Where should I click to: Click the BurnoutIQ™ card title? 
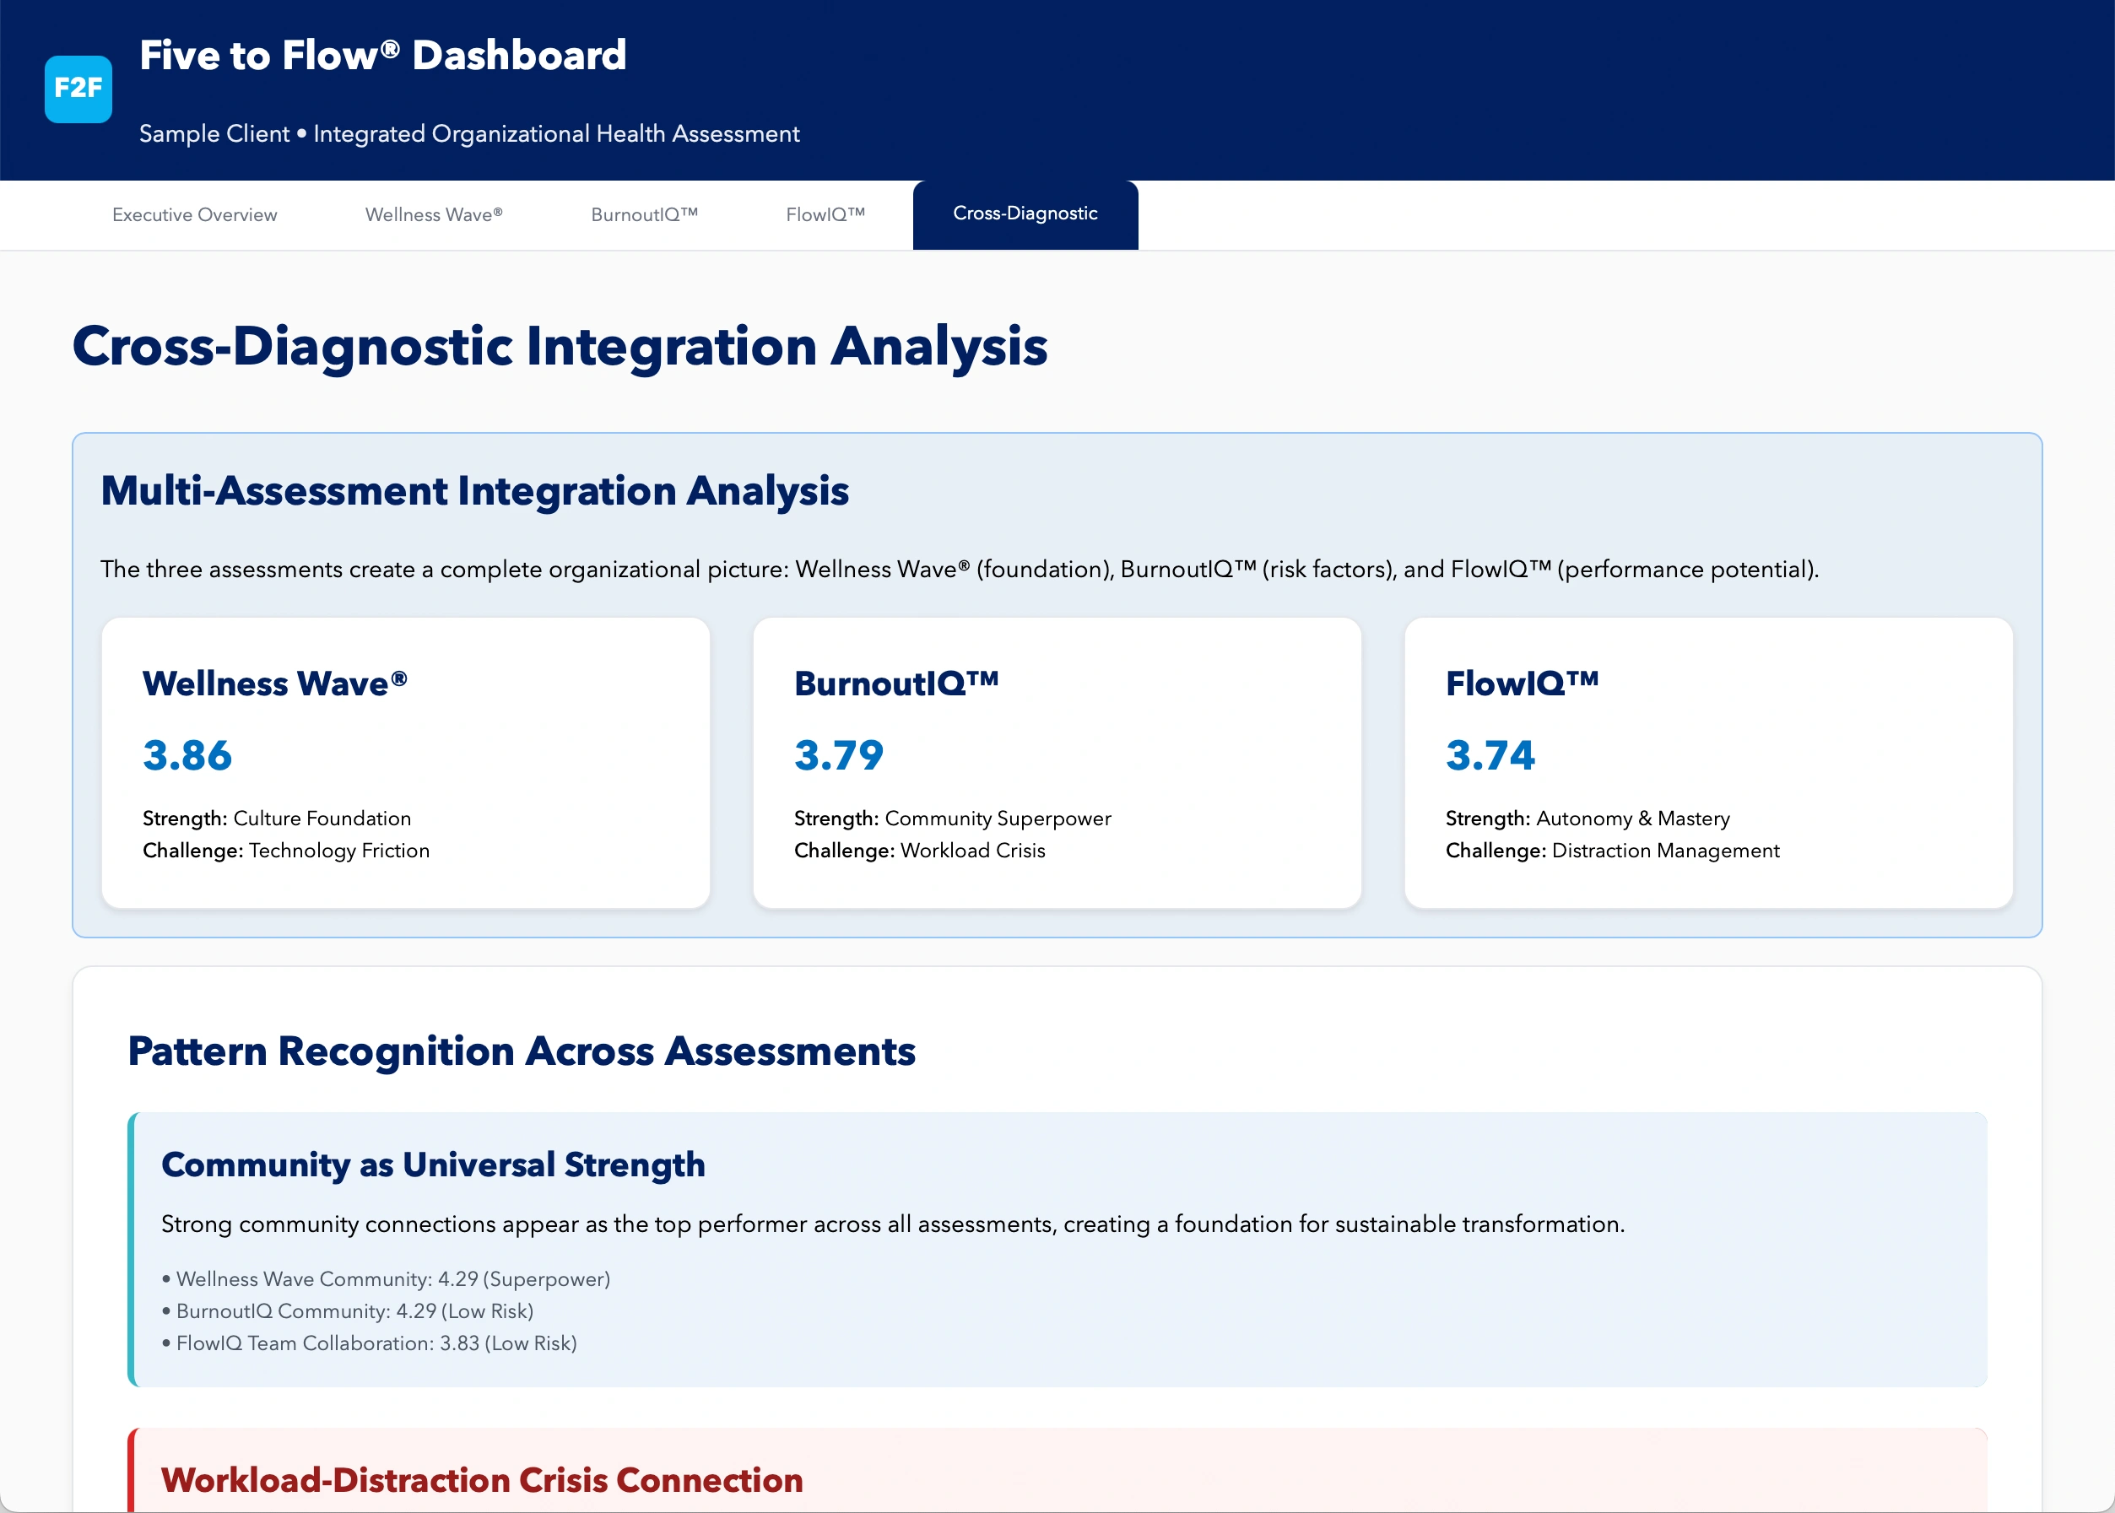(896, 683)
